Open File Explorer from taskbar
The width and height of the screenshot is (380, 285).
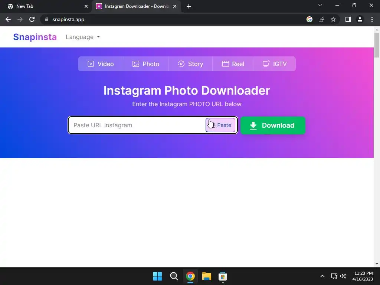tap(206, 276)
